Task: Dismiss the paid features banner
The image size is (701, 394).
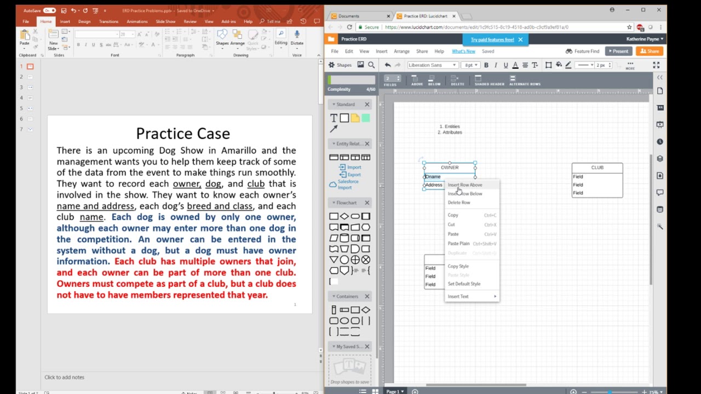Action: (x=520, y=39)
